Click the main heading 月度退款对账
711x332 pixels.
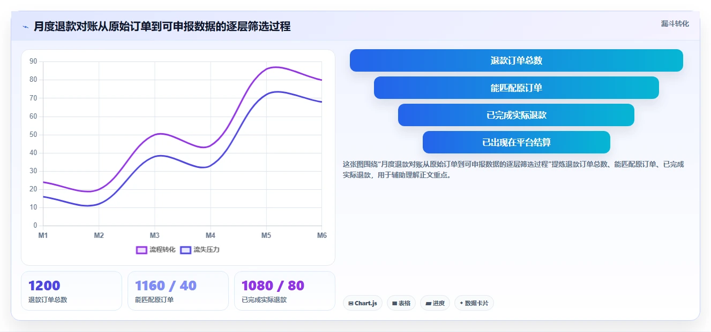pos(162,26)
